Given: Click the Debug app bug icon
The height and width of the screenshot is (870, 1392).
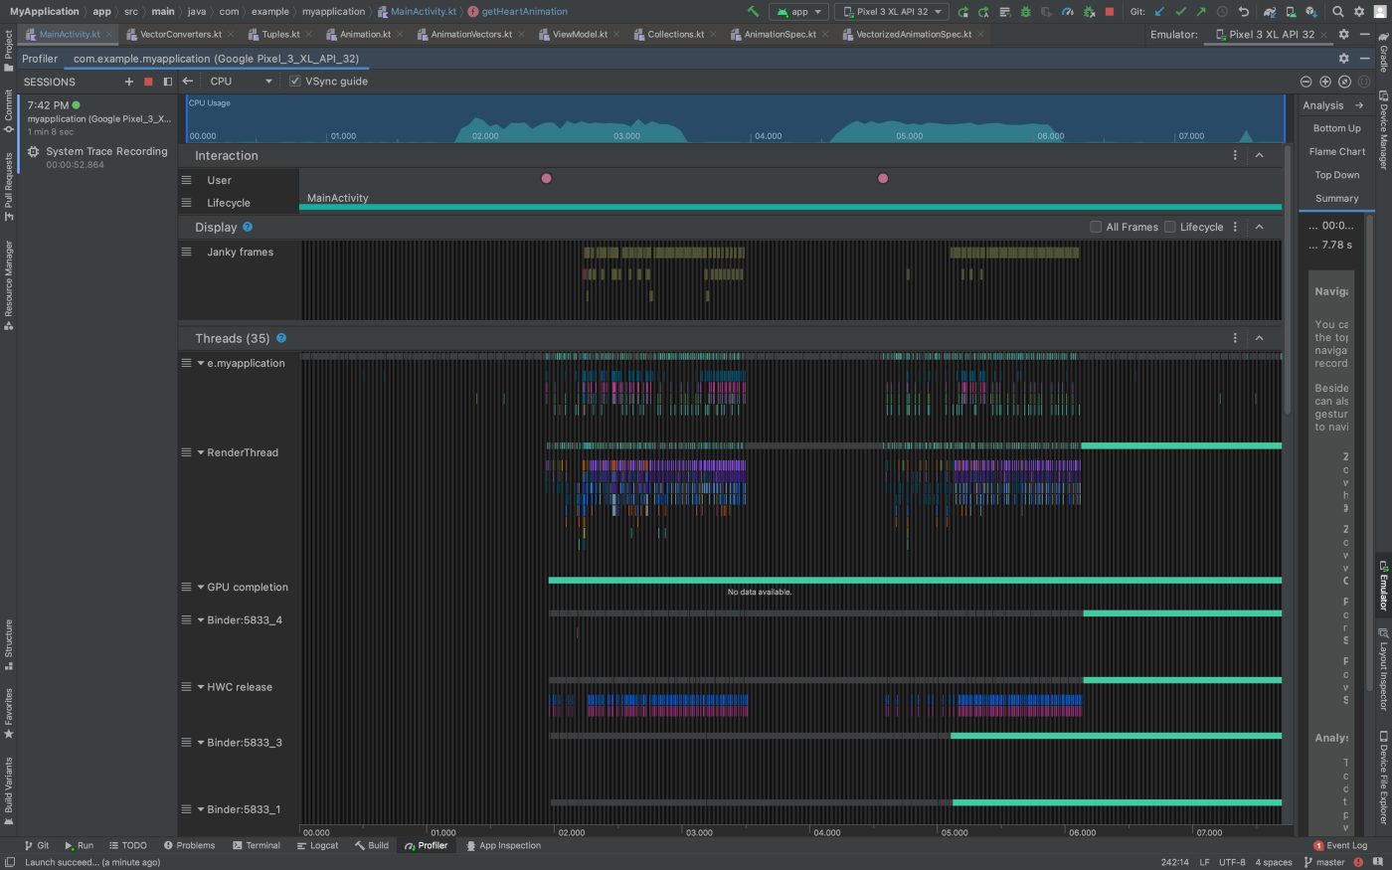Looking at the screenshot, I should tap(1025, 12).
